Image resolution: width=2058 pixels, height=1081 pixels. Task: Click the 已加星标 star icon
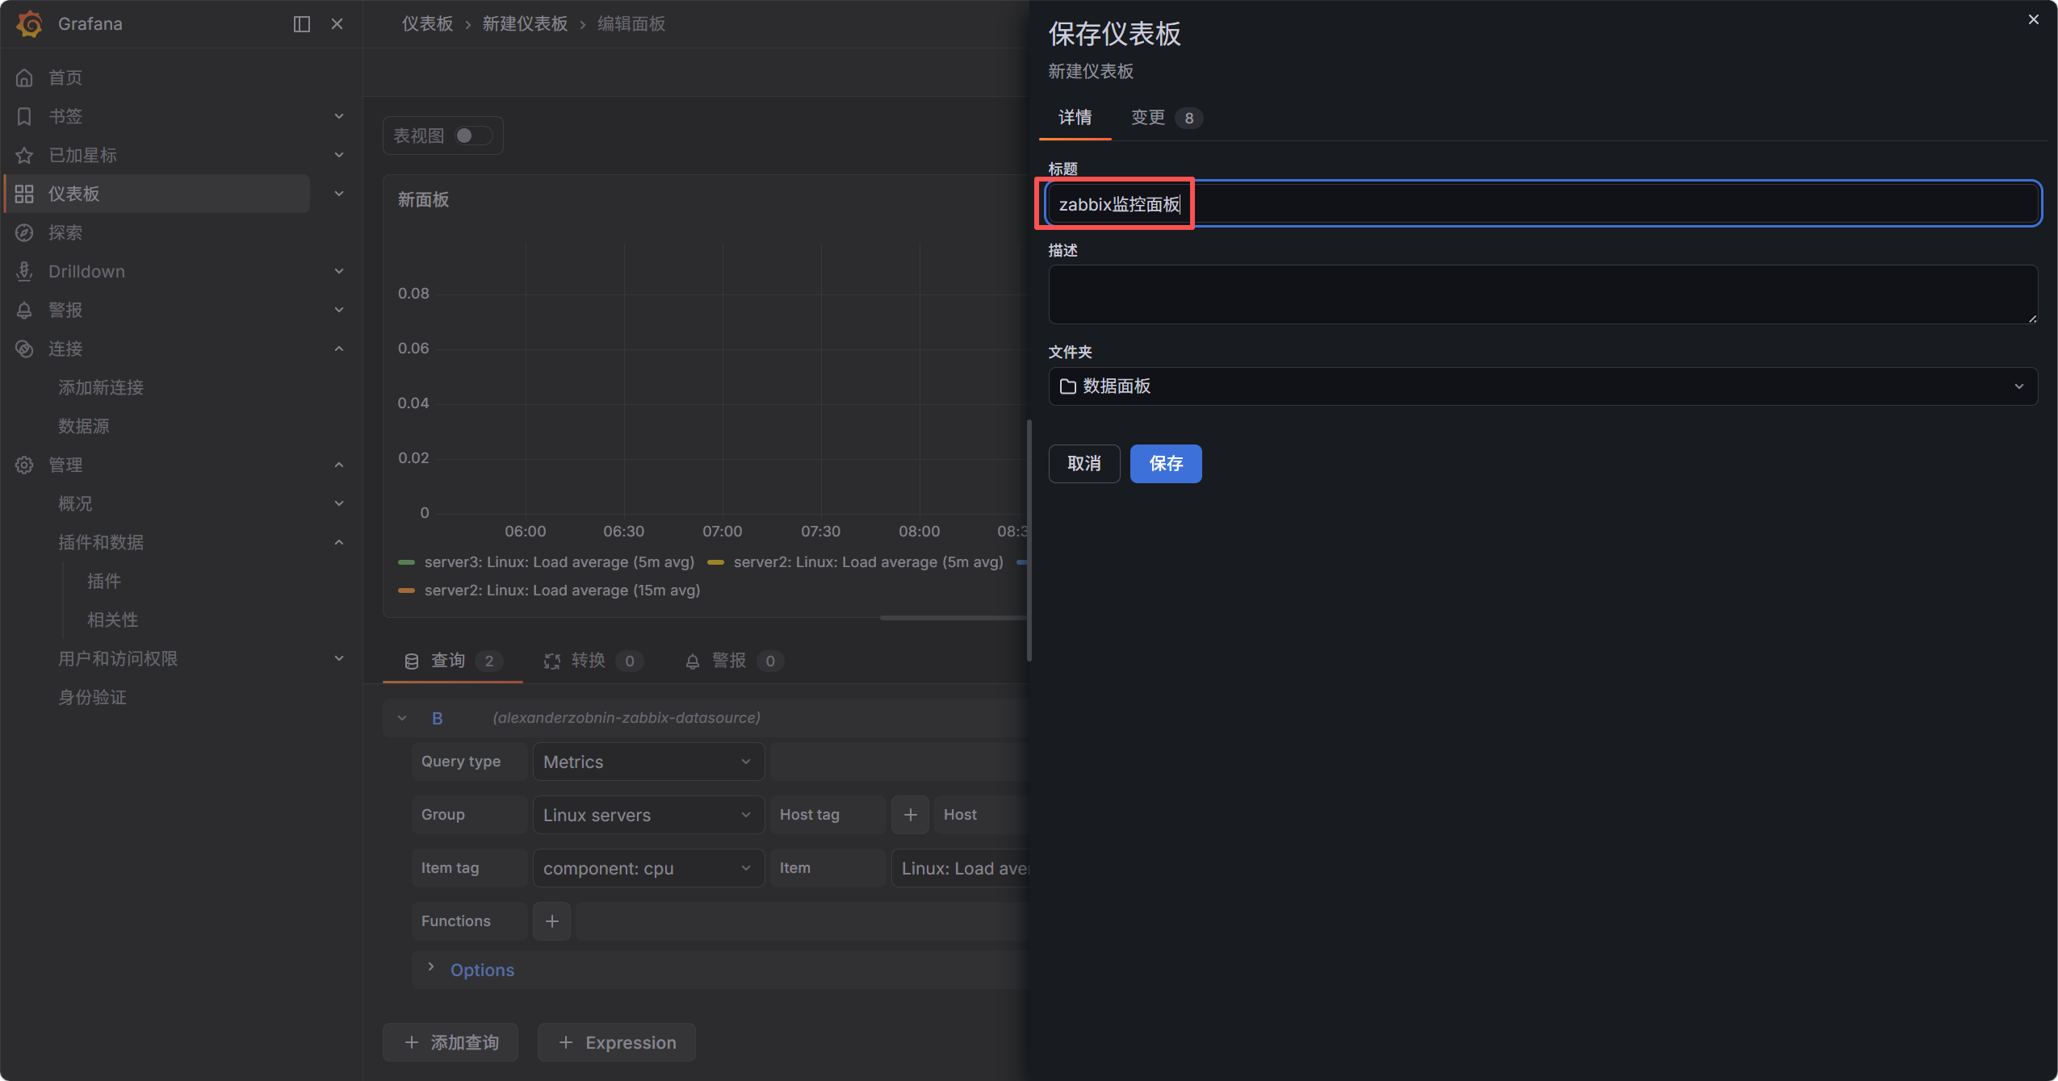24,155
